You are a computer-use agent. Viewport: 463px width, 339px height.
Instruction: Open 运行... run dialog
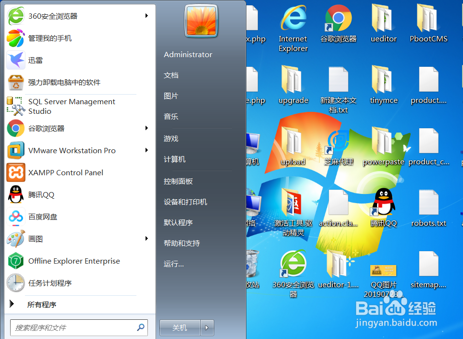click(174, 264)
